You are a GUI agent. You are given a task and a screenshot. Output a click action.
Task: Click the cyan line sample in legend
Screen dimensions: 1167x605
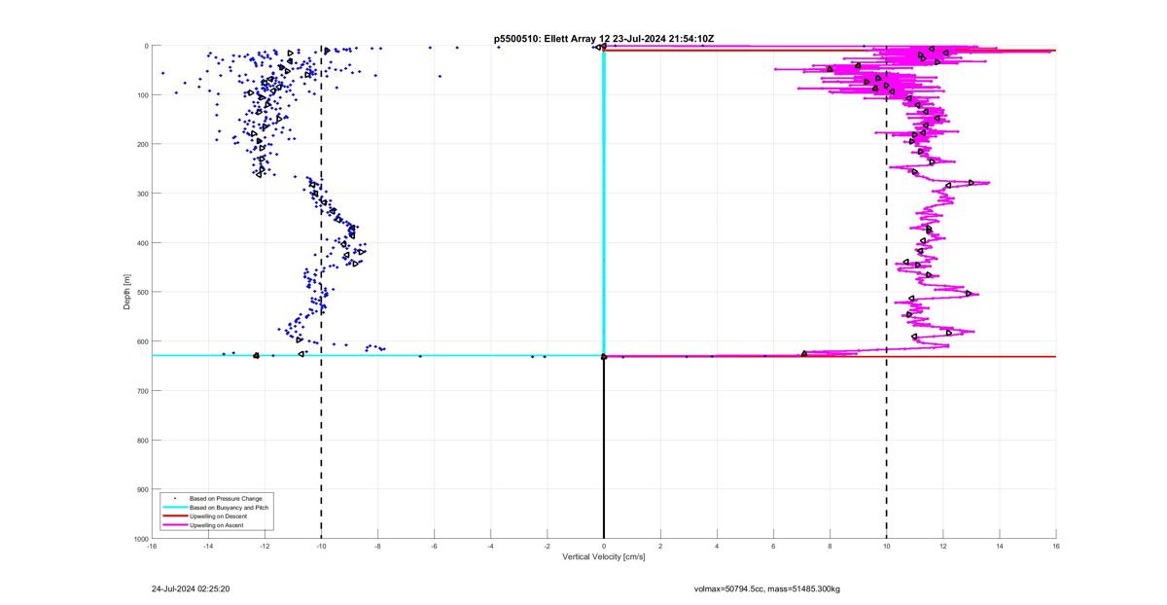174,508
